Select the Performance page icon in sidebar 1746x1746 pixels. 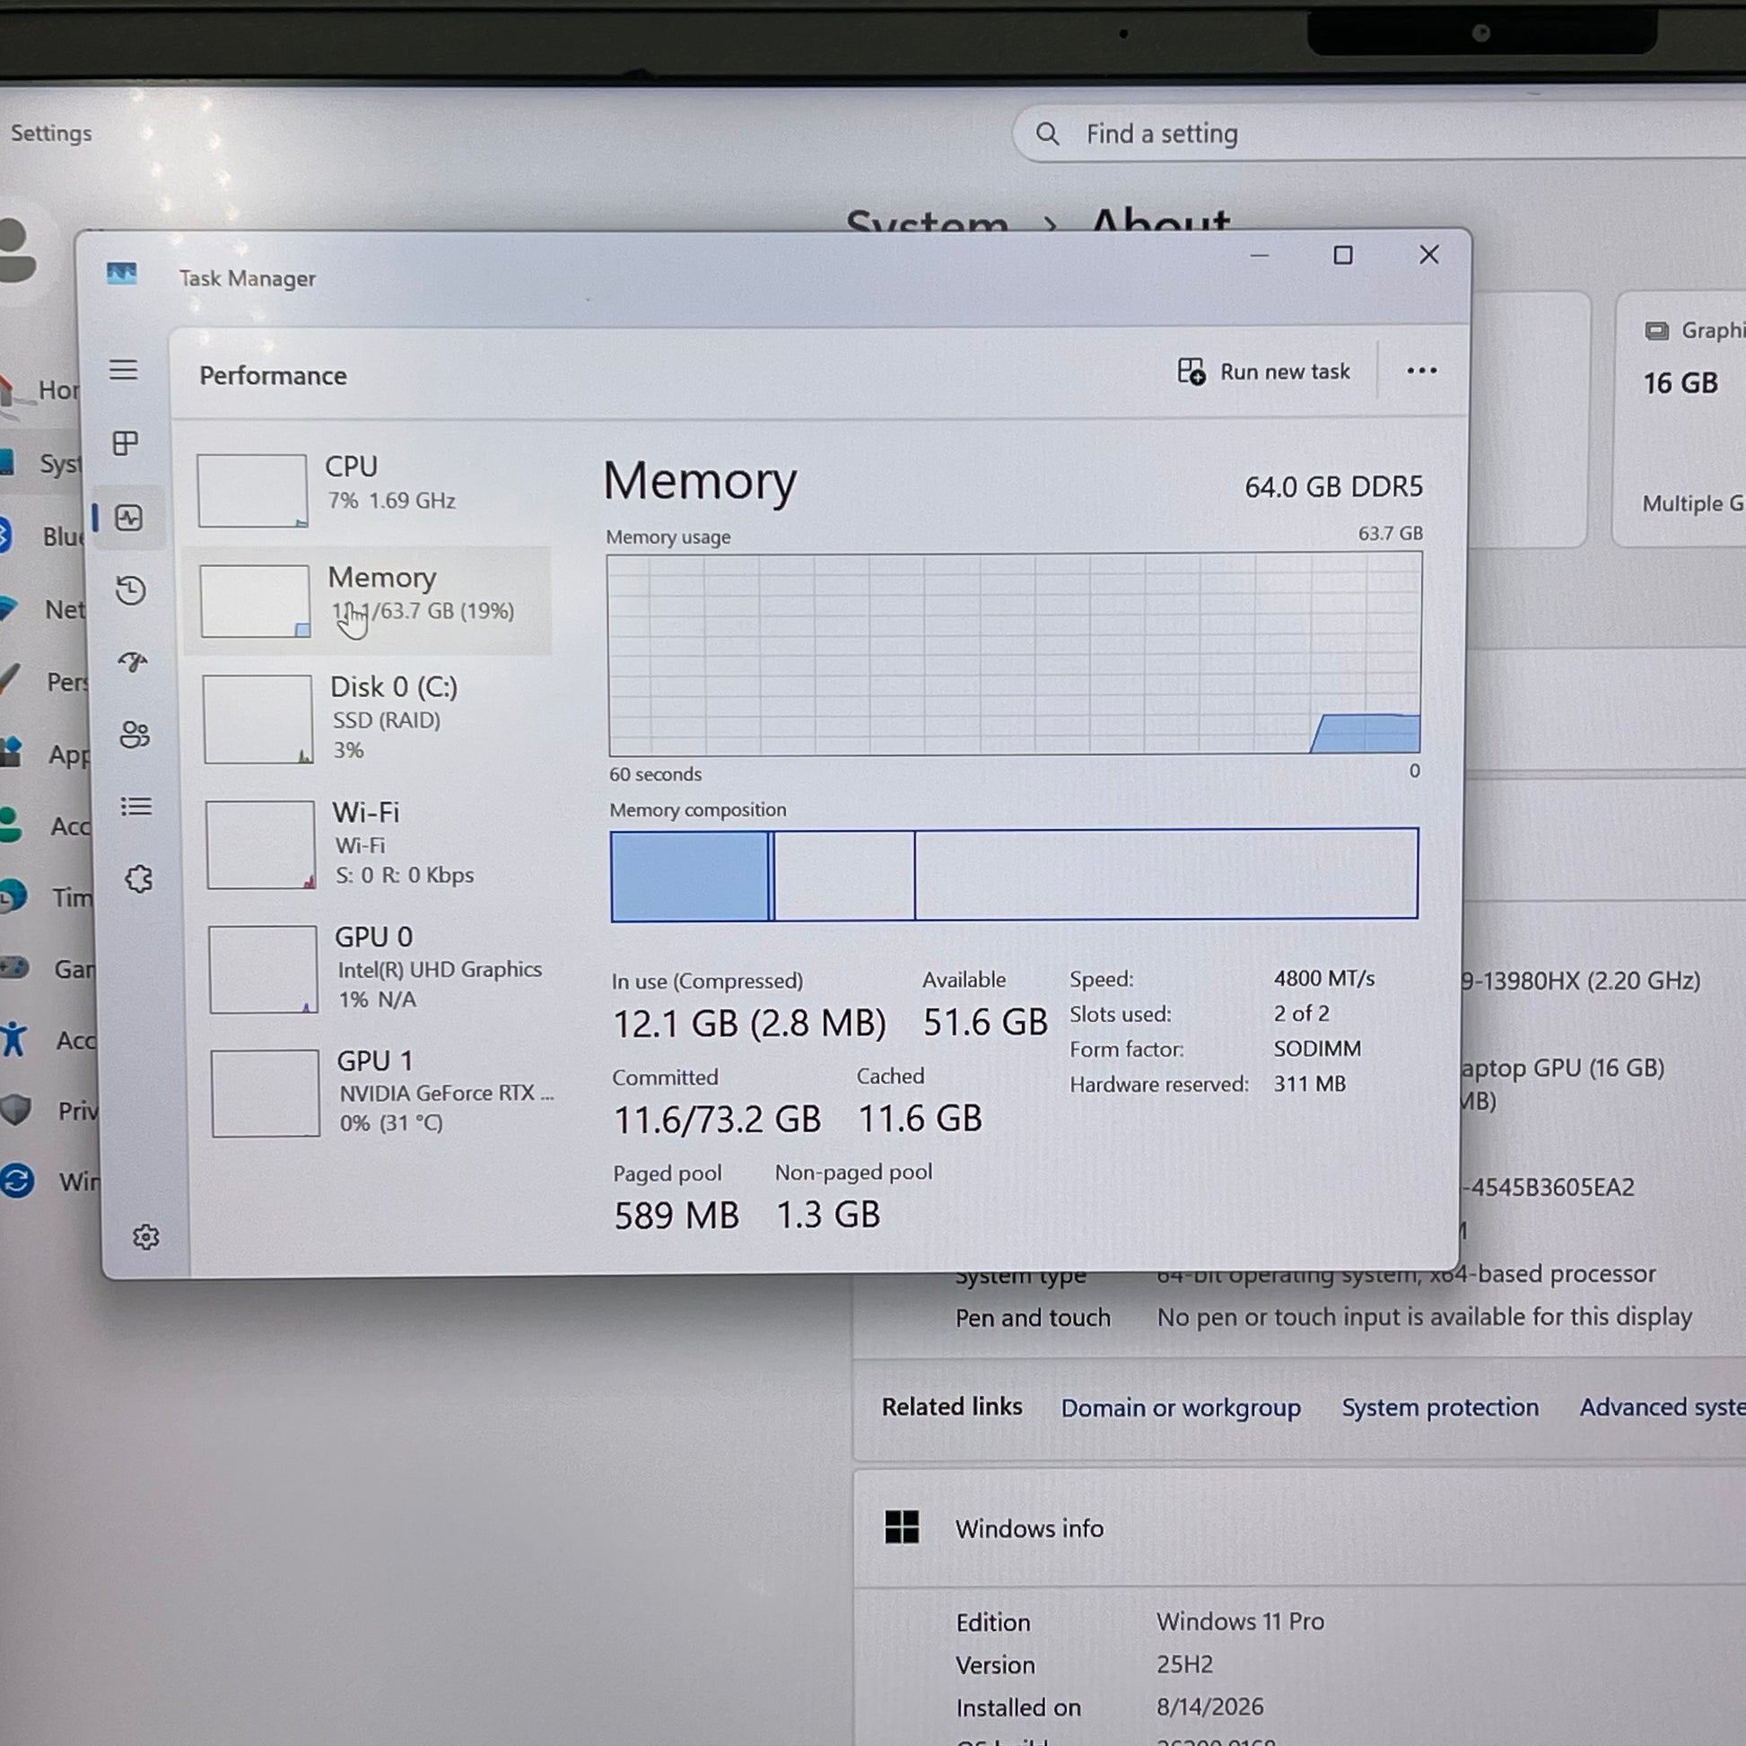pyautogui.click(x=128, y=517)
